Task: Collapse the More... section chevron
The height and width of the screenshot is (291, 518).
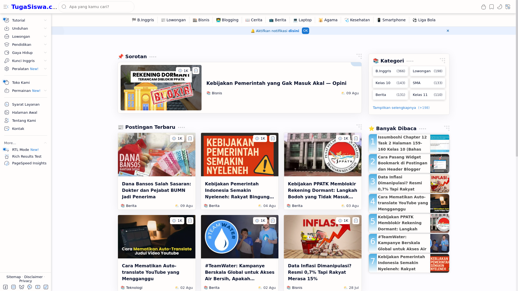Action: (x=45, y=143)
